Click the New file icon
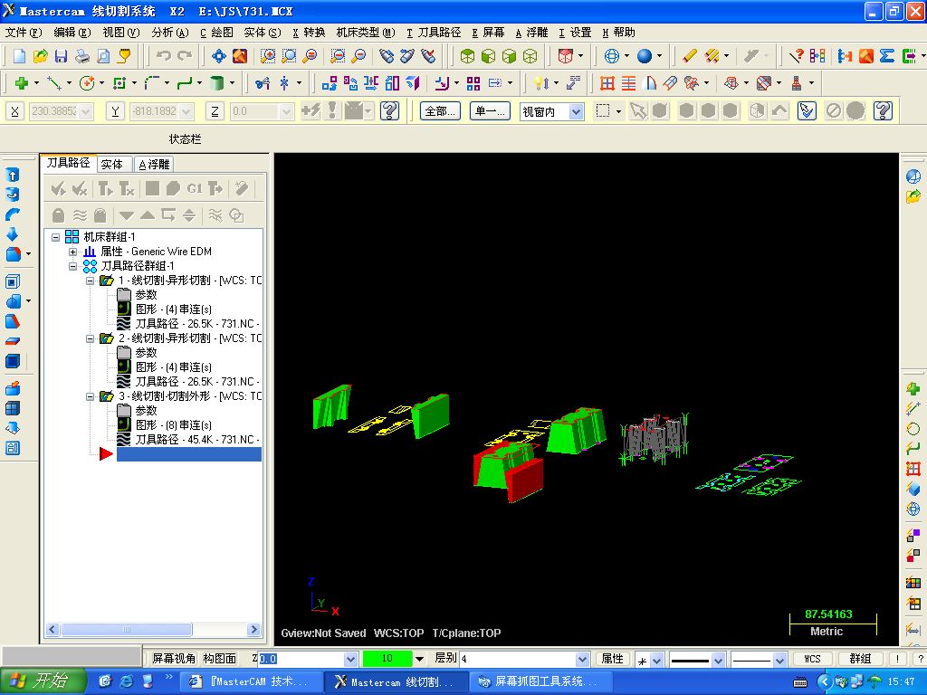The width and height of the screenshot is (927, 695). click(20, 56)
